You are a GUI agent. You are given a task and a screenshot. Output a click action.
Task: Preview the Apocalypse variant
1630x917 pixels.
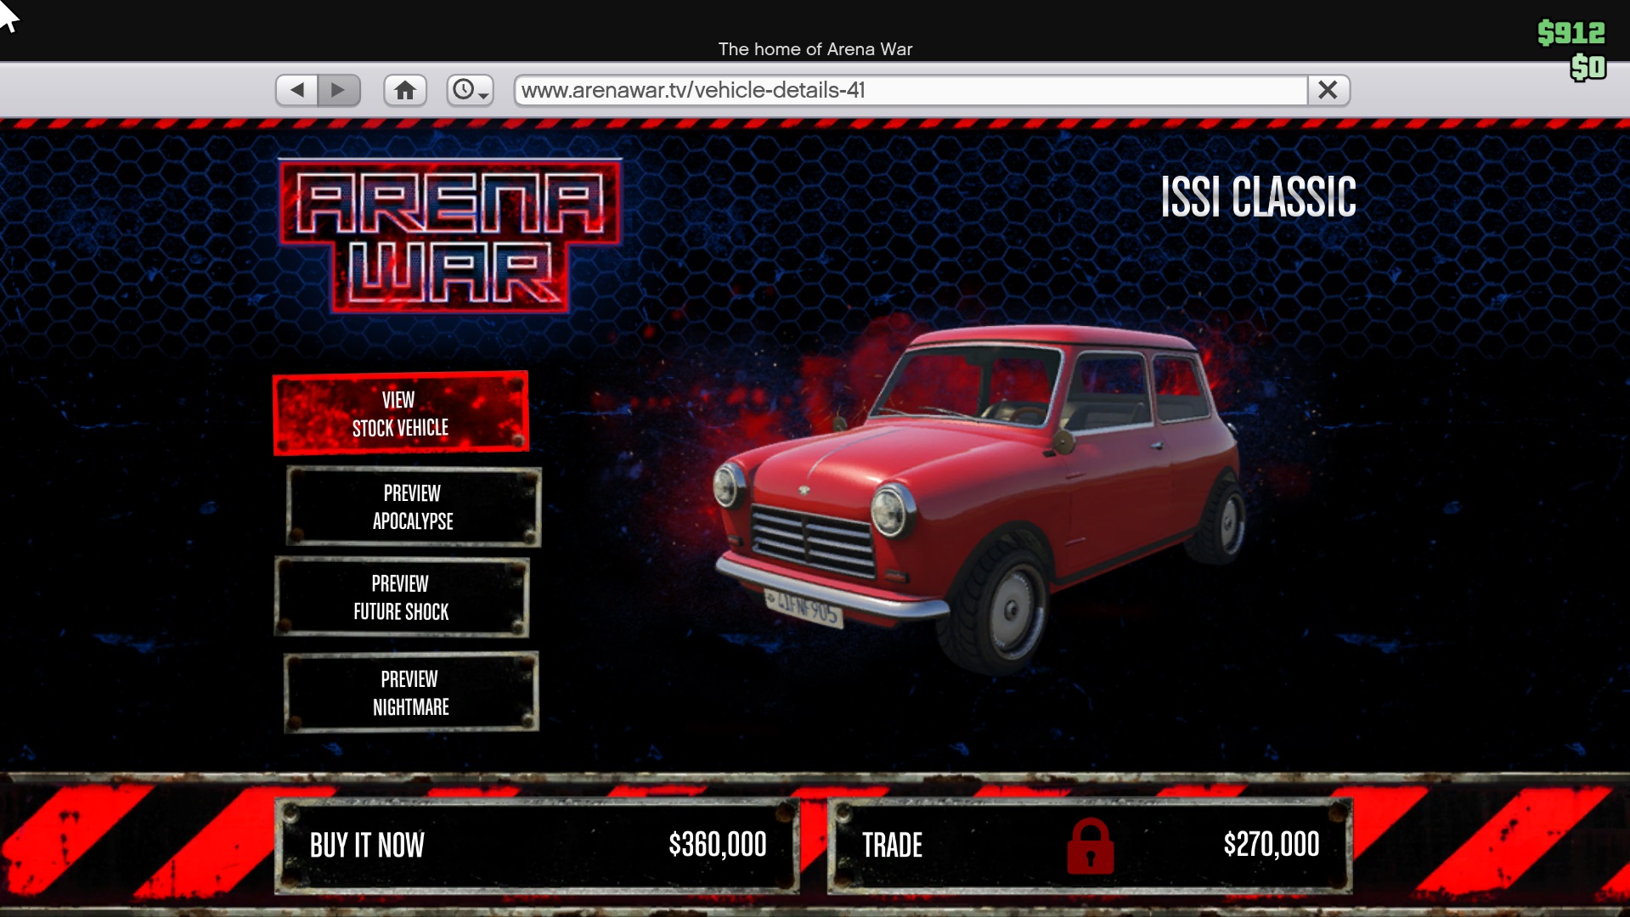coord(413,507)
